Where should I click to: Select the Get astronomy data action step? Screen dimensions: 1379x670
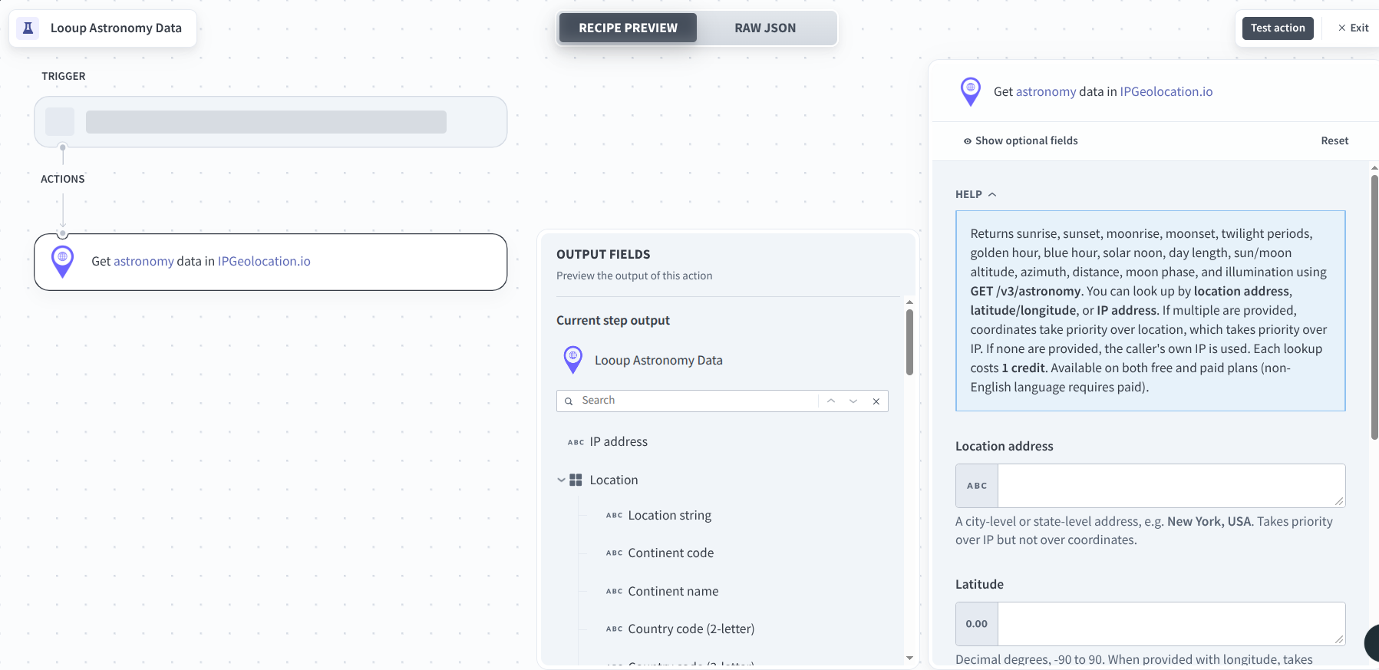(x=271, y=262)
